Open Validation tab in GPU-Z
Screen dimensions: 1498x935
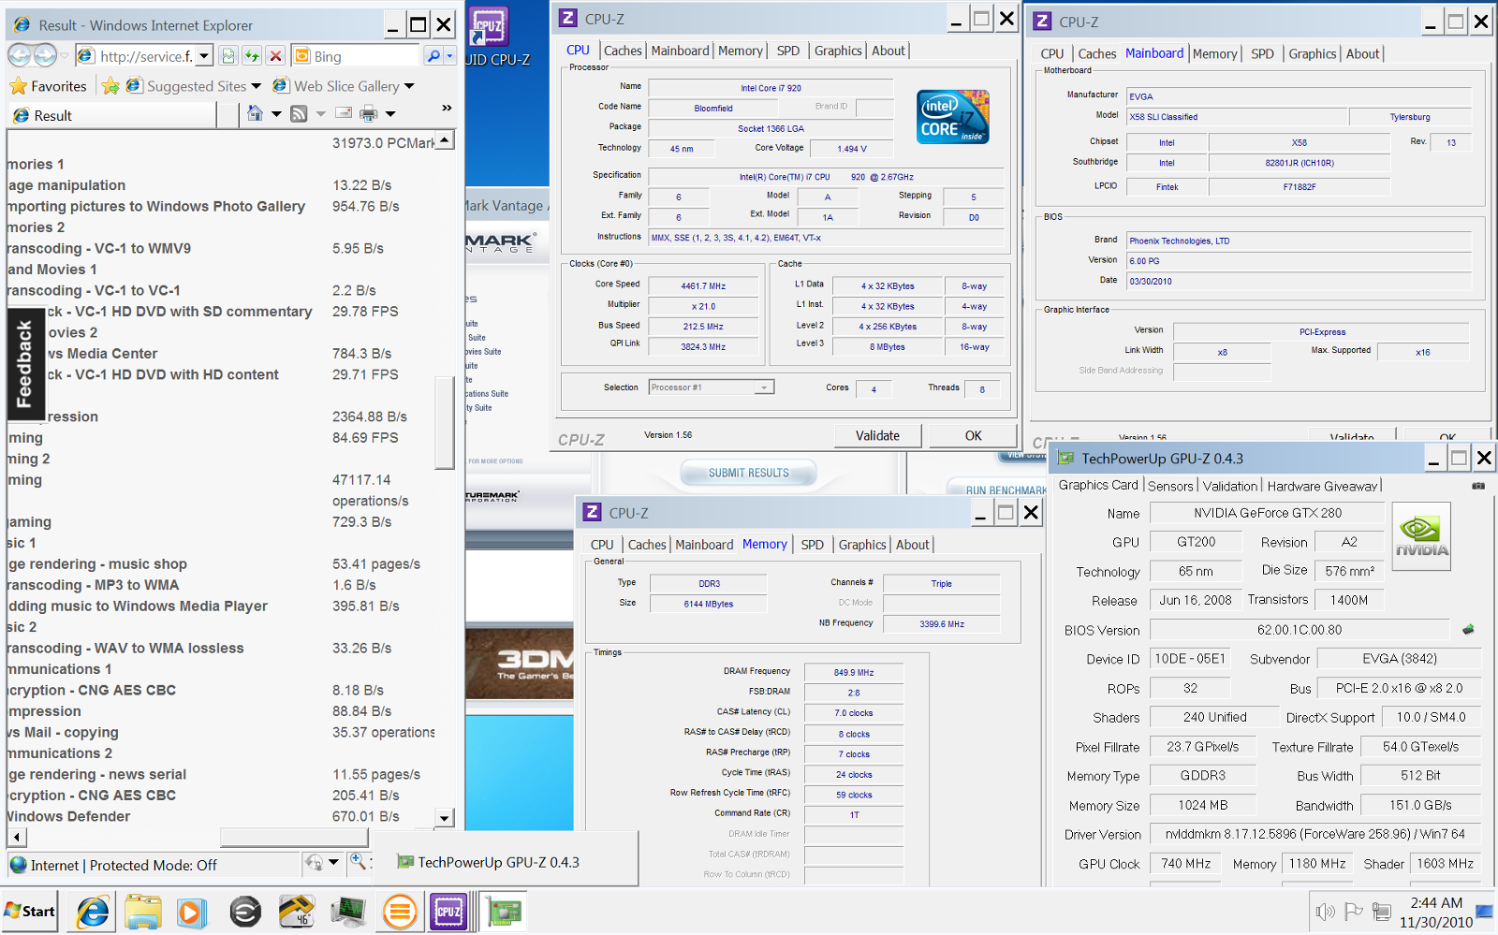click(1229, 486)
